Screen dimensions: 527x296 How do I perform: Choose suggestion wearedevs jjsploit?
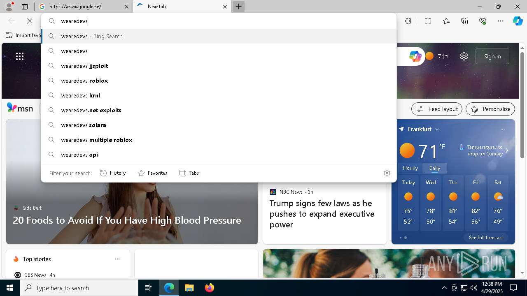[219, 66]
